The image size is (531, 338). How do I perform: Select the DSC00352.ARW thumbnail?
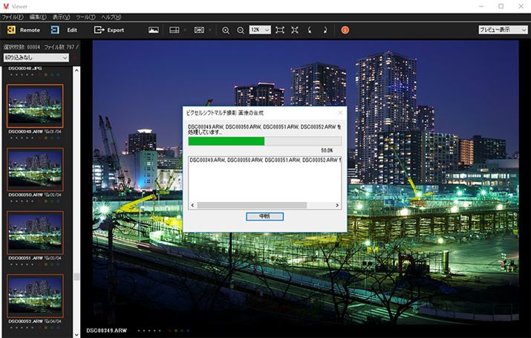(35, 296)
